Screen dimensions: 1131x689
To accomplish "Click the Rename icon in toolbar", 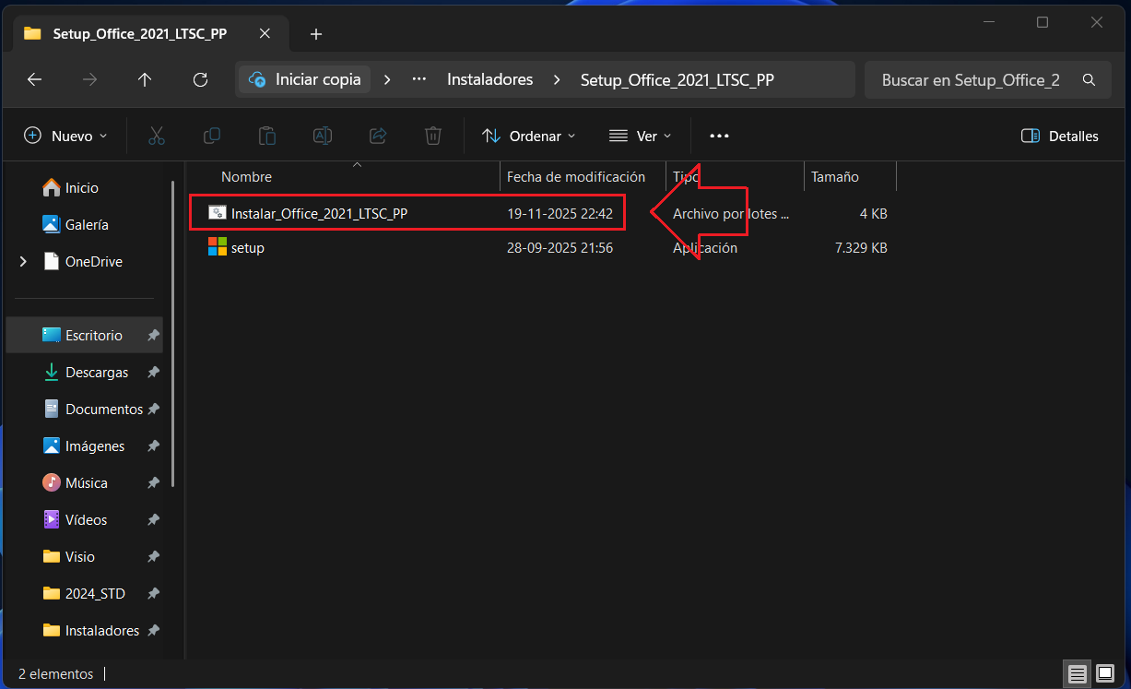I will [x=323, y=136].
